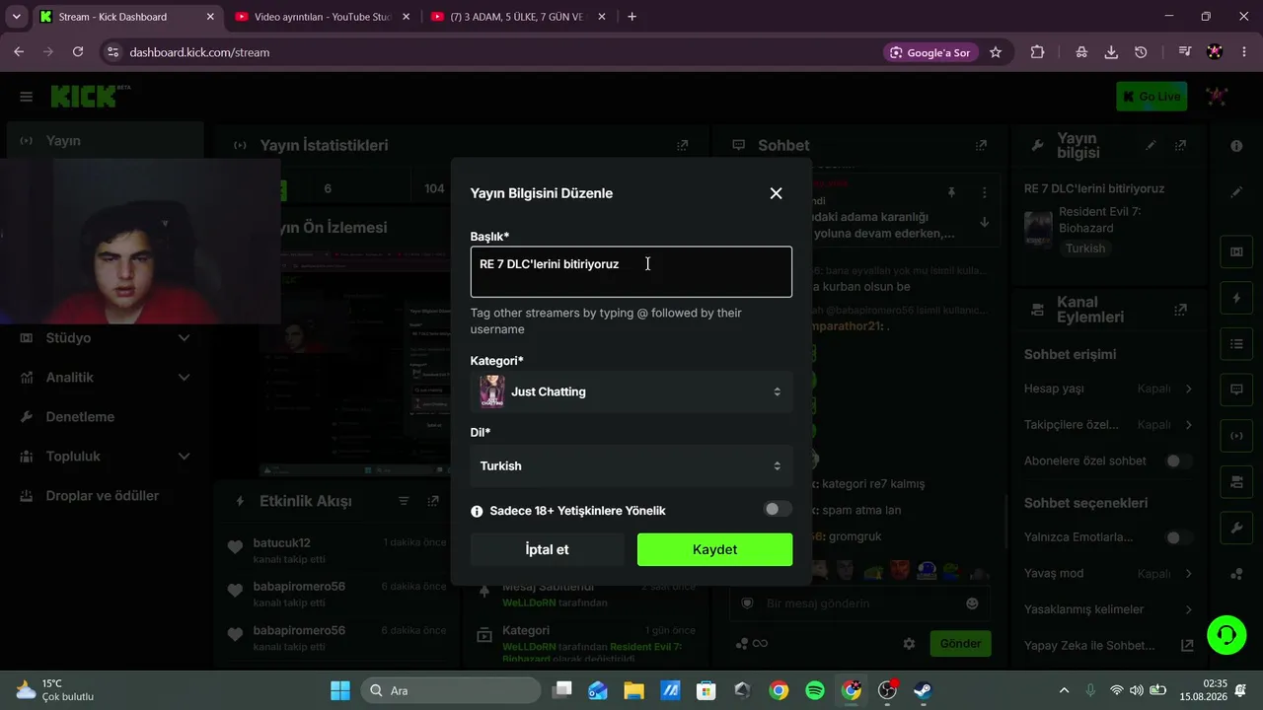Switch to the Video ayrıntıları YouTube Studio tab

[321, 17]
